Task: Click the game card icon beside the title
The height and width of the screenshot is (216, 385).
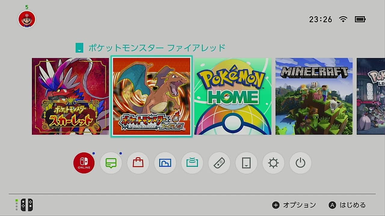Action: [79, 48]
